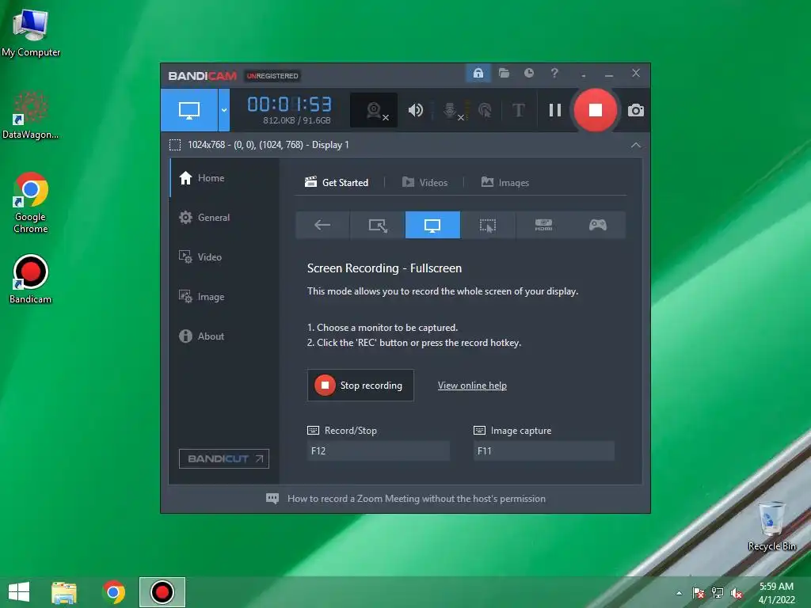Open About in the sidebar
This screenshot has height=608, width=811.
(x=224, y=336)
